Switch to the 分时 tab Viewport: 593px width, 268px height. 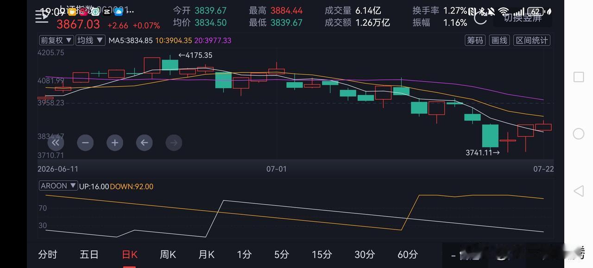(x=48, y=254)
